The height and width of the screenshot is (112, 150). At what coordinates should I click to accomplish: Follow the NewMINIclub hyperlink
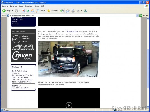72,32
